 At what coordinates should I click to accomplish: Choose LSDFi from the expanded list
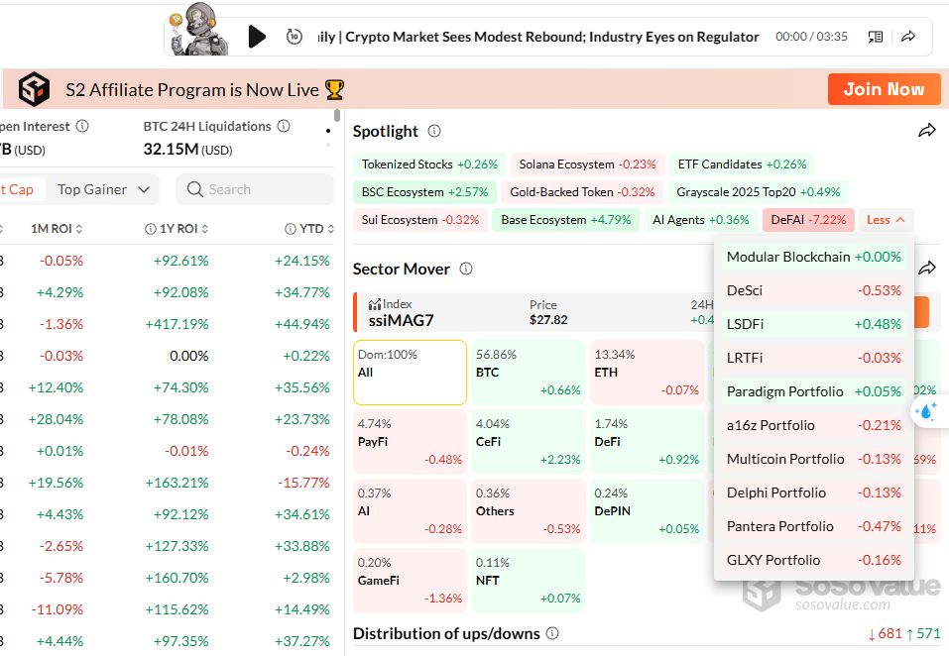[813, 324]
